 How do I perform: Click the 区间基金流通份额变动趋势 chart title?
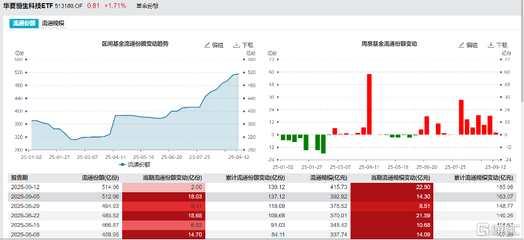(x=135, y=44)
